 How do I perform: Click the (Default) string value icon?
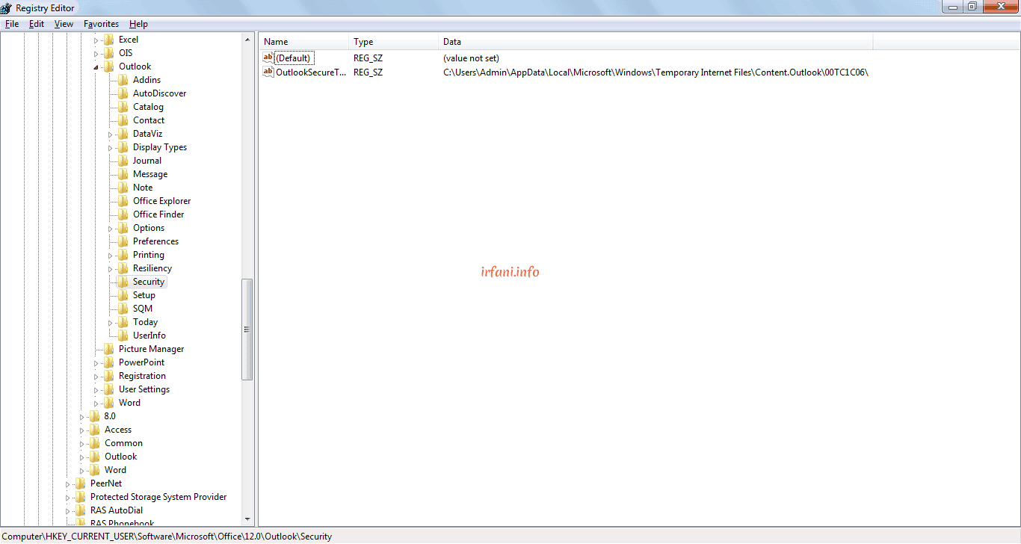268,58
